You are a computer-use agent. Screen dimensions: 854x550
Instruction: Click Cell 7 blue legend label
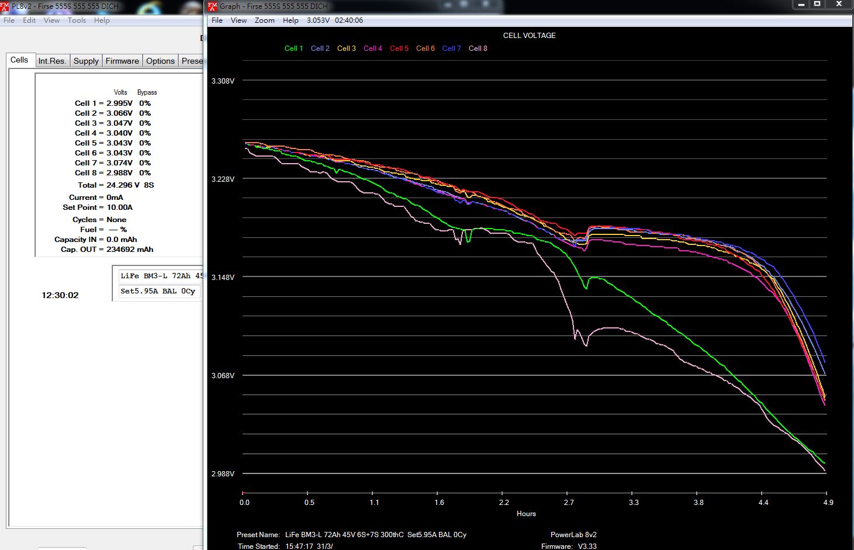click(451, 49)
